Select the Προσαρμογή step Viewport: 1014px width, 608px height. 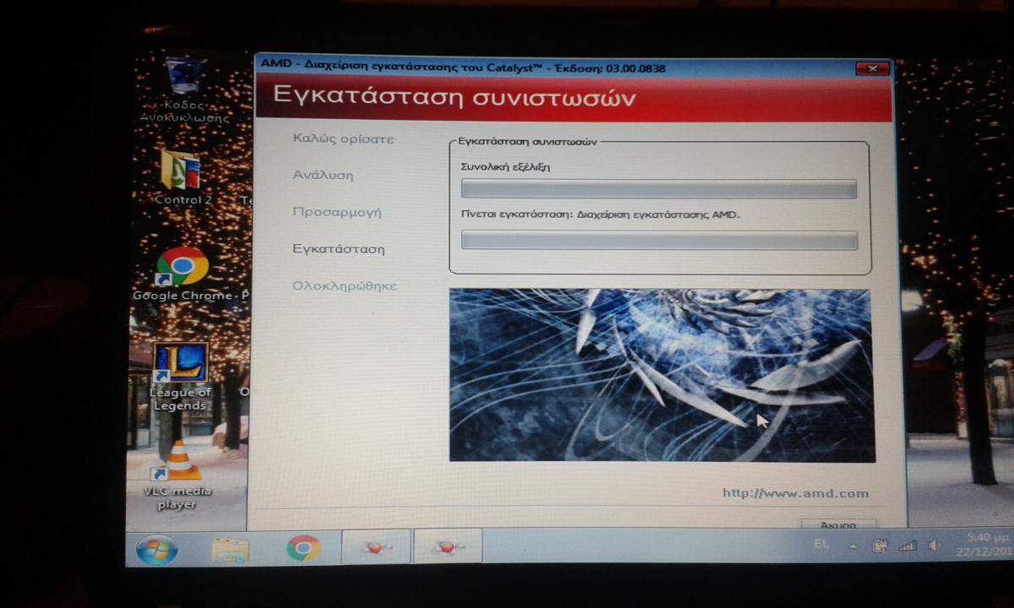(336, 212)
